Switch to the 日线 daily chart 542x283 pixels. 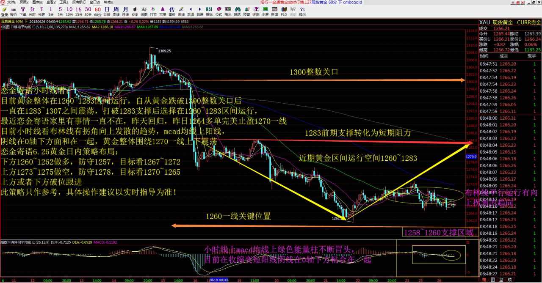(x=107, y=11)
